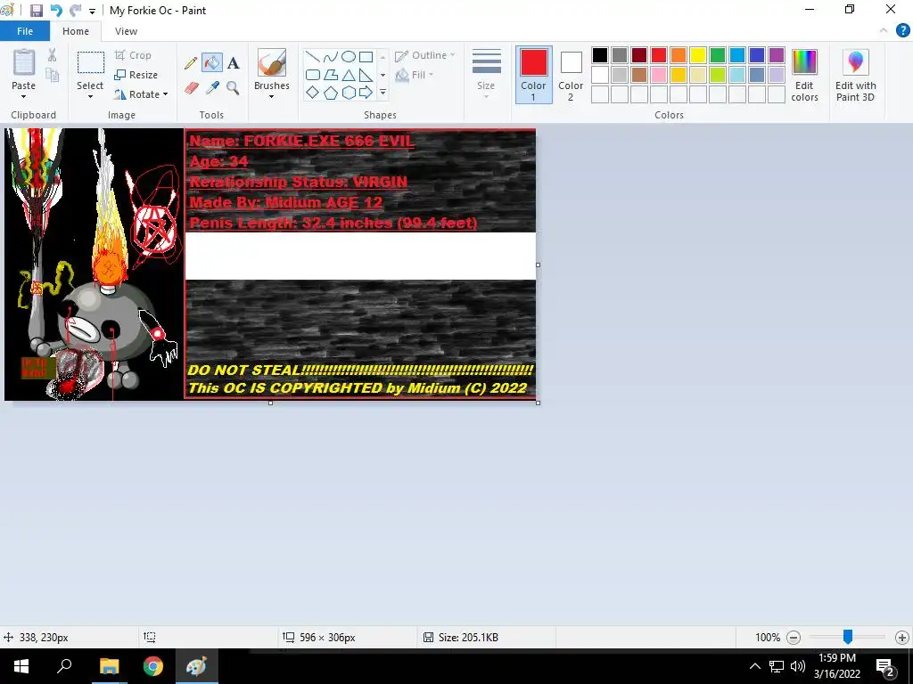Screen dimensions: 913x684
Task: Pick the black color swatch
Action: [x=600, y=55]
